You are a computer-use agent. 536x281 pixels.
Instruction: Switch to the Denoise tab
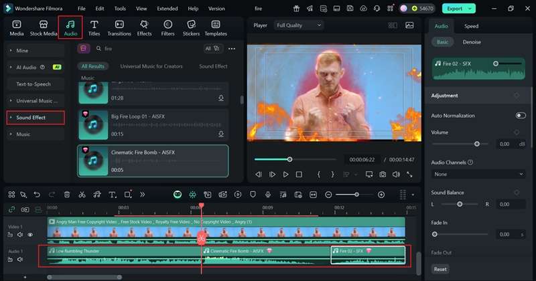point(472,42)
